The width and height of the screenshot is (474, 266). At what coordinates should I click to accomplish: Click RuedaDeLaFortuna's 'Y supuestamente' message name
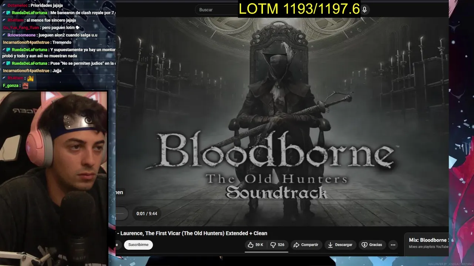[29, 50]
